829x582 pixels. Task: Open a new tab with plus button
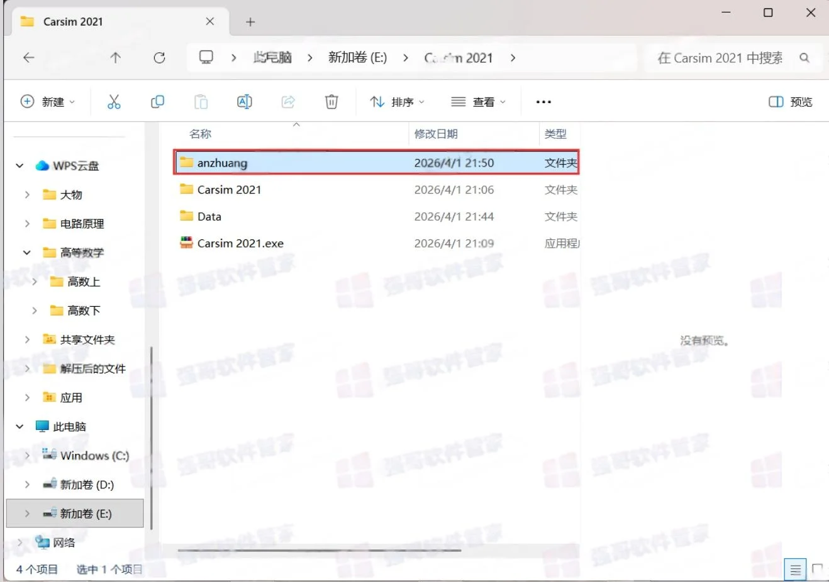tap(250, 22)
